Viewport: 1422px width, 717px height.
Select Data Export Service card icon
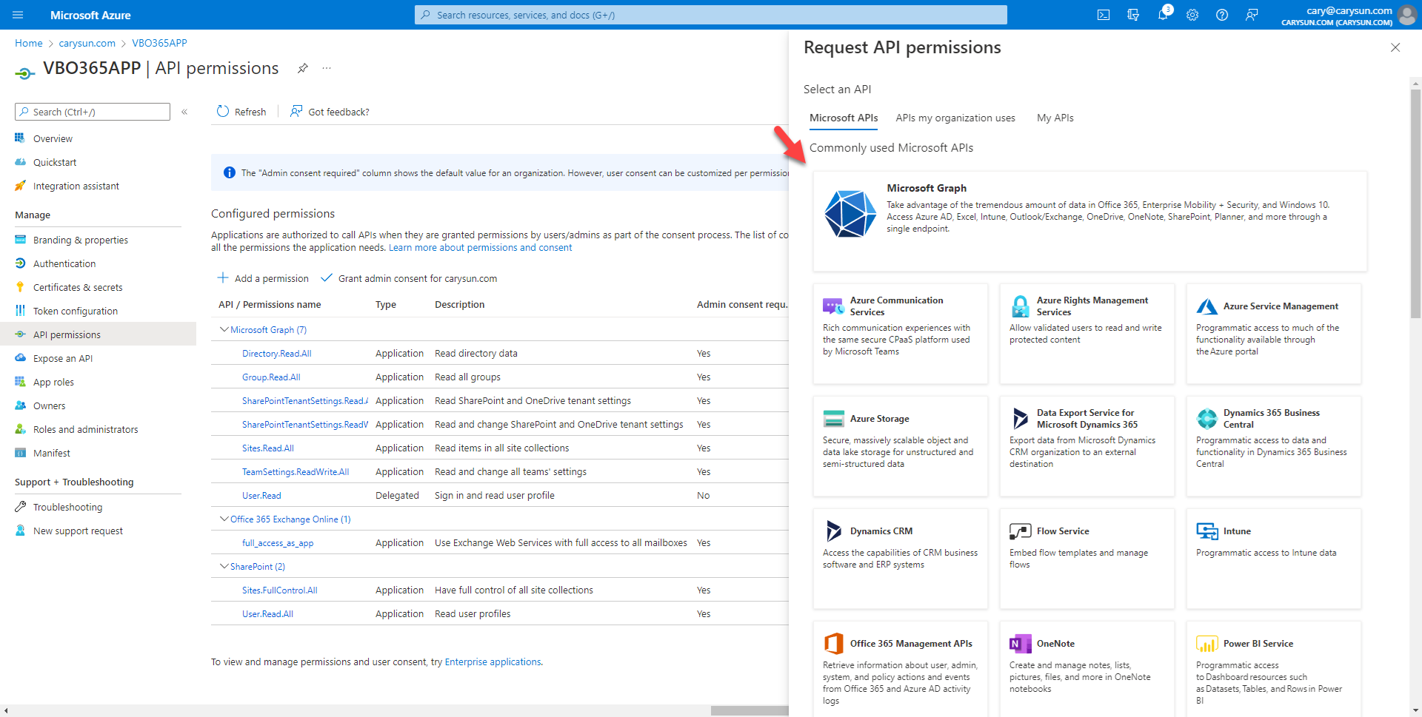(1021, 419)
